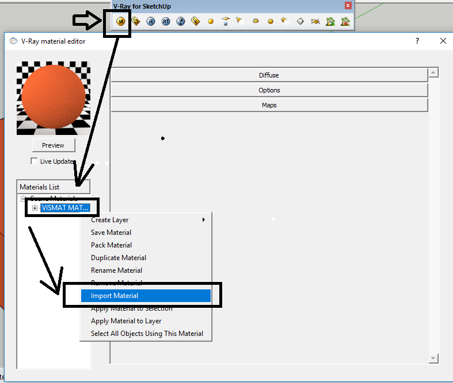The height and width of the screenshot is (383, 453).
Task: Choose Apply Material to Layer
Action: [146, 321]
